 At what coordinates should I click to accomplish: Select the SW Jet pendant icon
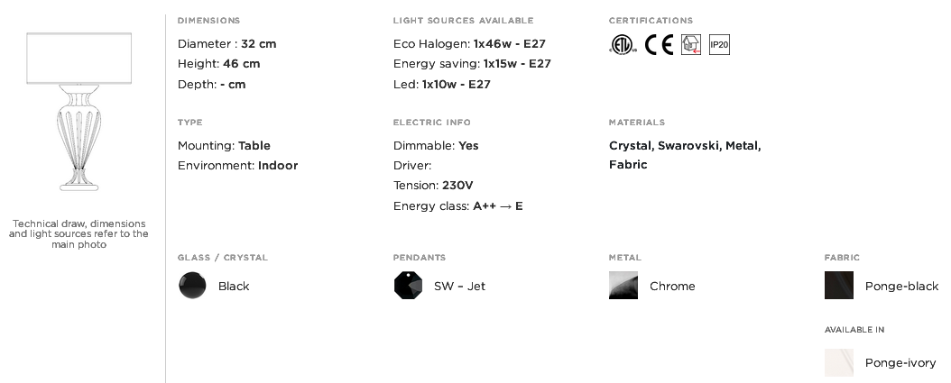click(408, 286)
